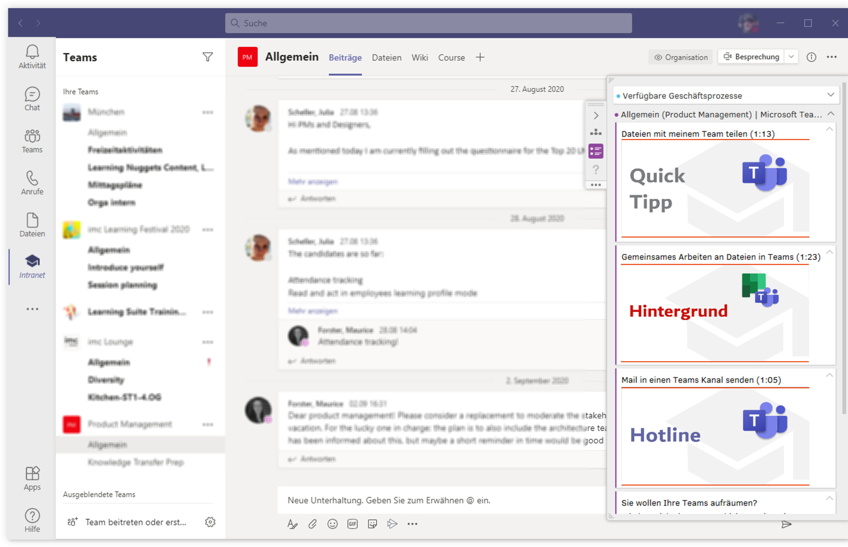Image resolution: width=848 pixels, height=547 pixels.
Task: Select Product Management team in list
Action: 130,424
